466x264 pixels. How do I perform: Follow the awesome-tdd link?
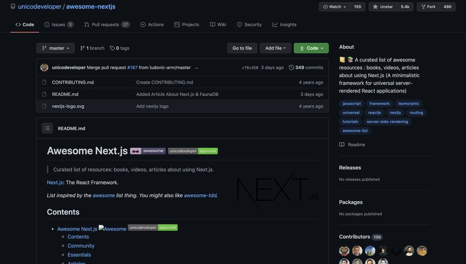click(x=200, y=195)
